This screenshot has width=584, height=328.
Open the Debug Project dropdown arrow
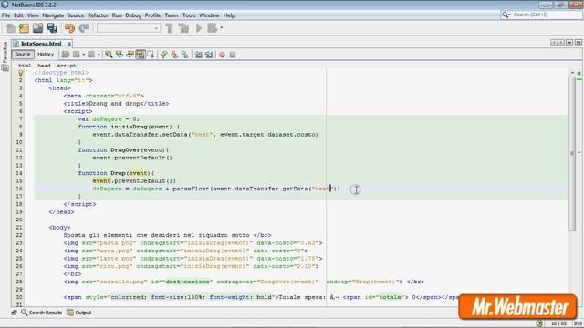(221, 28)
